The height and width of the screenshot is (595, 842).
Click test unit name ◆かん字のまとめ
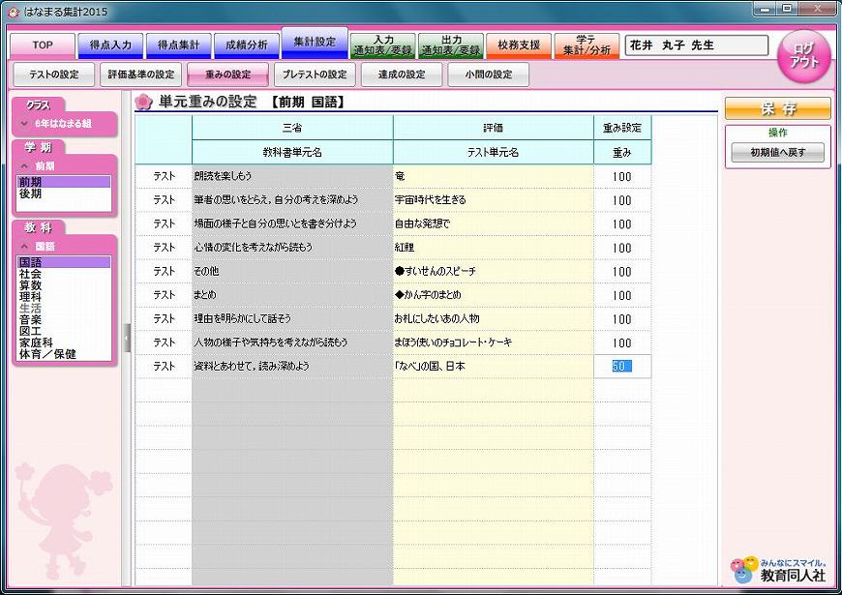[428, 295]
